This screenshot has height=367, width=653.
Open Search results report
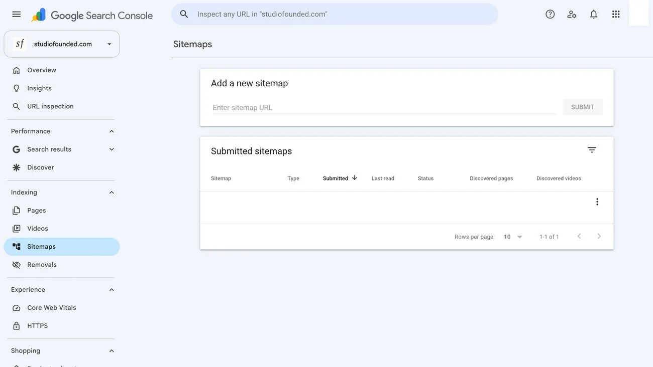click(49, 149)
